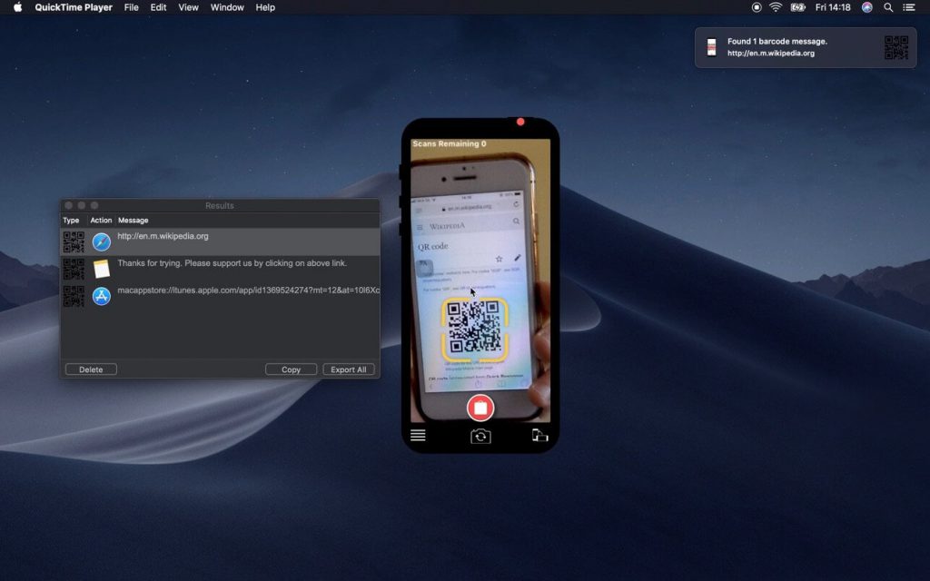Image resolution: width=930 pixels, height=581 pixels.
Task: Click the App Store icon next to the macappstore link
Action: pyautogui.click(x=101, y=296)
